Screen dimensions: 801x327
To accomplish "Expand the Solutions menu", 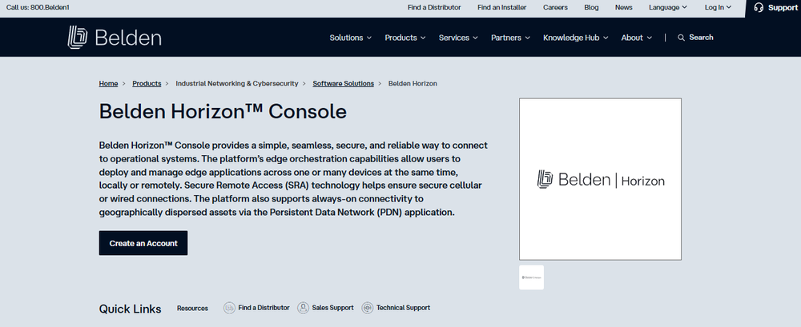I will 351,38.
